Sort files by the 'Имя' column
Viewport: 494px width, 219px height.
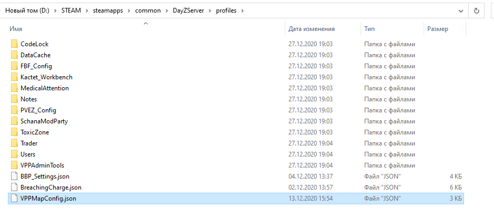(16, 29)
